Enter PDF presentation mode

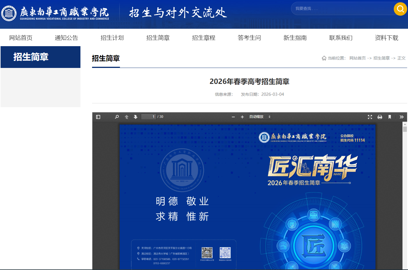(x=370, y=117)
